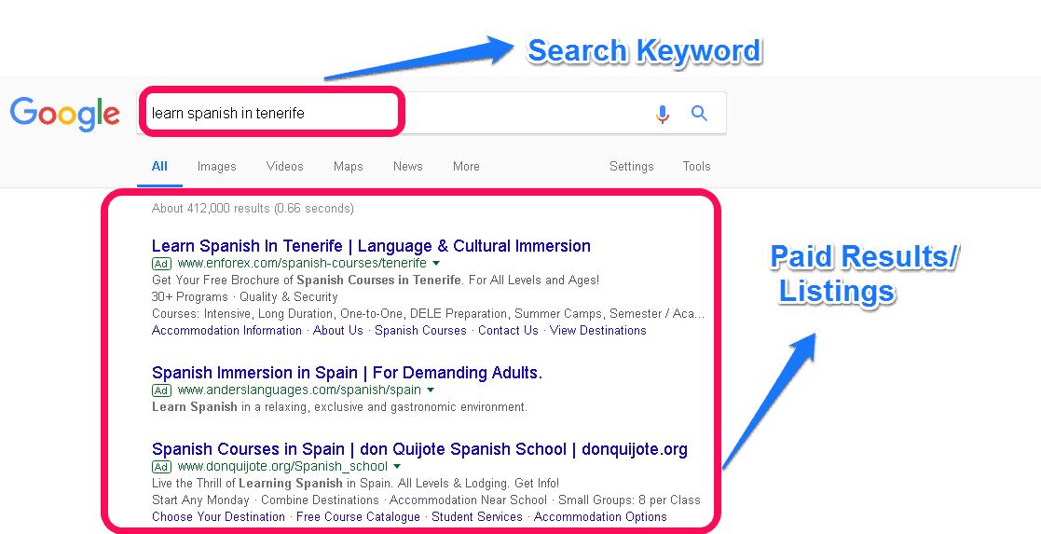The width and height of the screenshot is (1041, 534).
Task: Switch to the Images tab
Action: 216,166
